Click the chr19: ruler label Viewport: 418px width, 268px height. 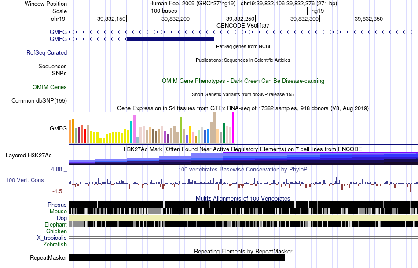[x=59, y=19]
